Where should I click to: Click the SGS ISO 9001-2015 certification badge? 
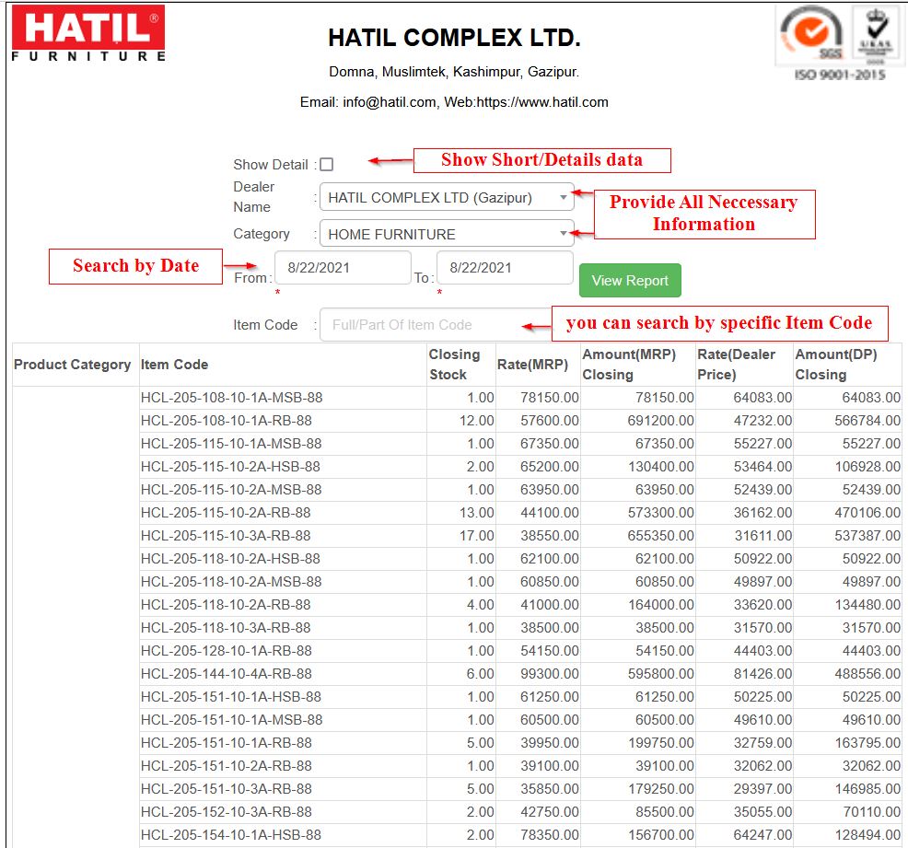(810, 33)
